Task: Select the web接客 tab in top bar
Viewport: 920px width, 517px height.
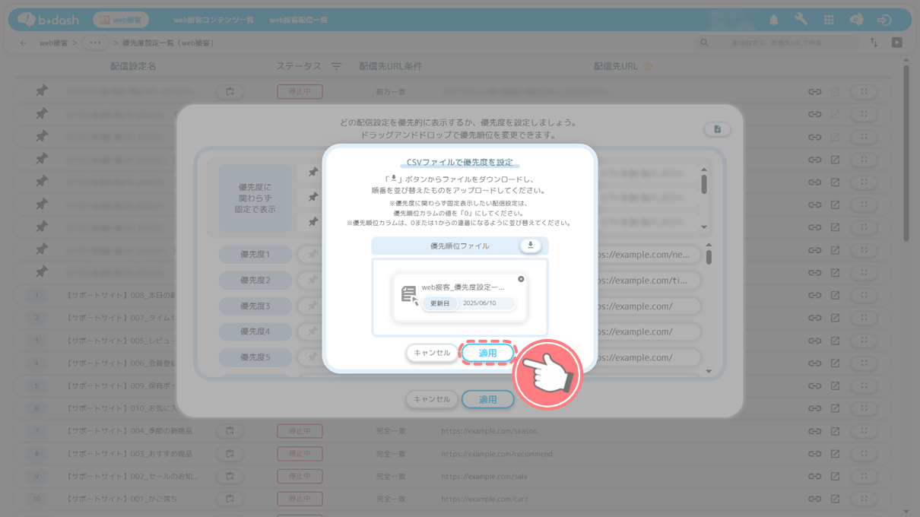Action: click(121, 20)
